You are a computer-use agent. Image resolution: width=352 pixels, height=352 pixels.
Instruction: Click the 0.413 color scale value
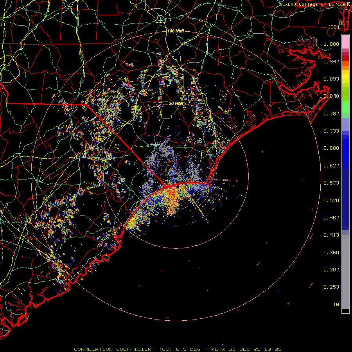(331, 235)
